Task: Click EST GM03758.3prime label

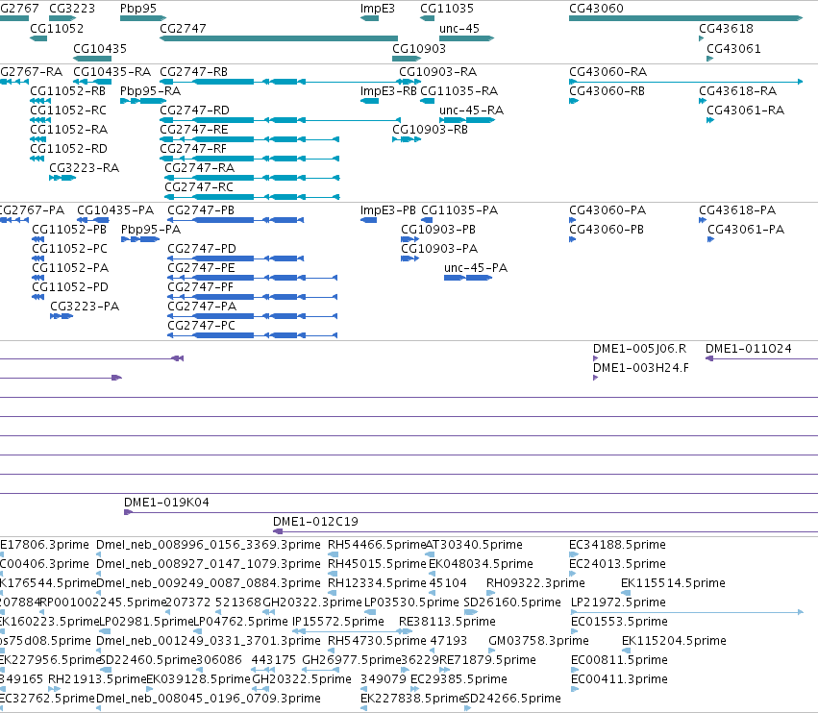Action: [x=539, y=641]
